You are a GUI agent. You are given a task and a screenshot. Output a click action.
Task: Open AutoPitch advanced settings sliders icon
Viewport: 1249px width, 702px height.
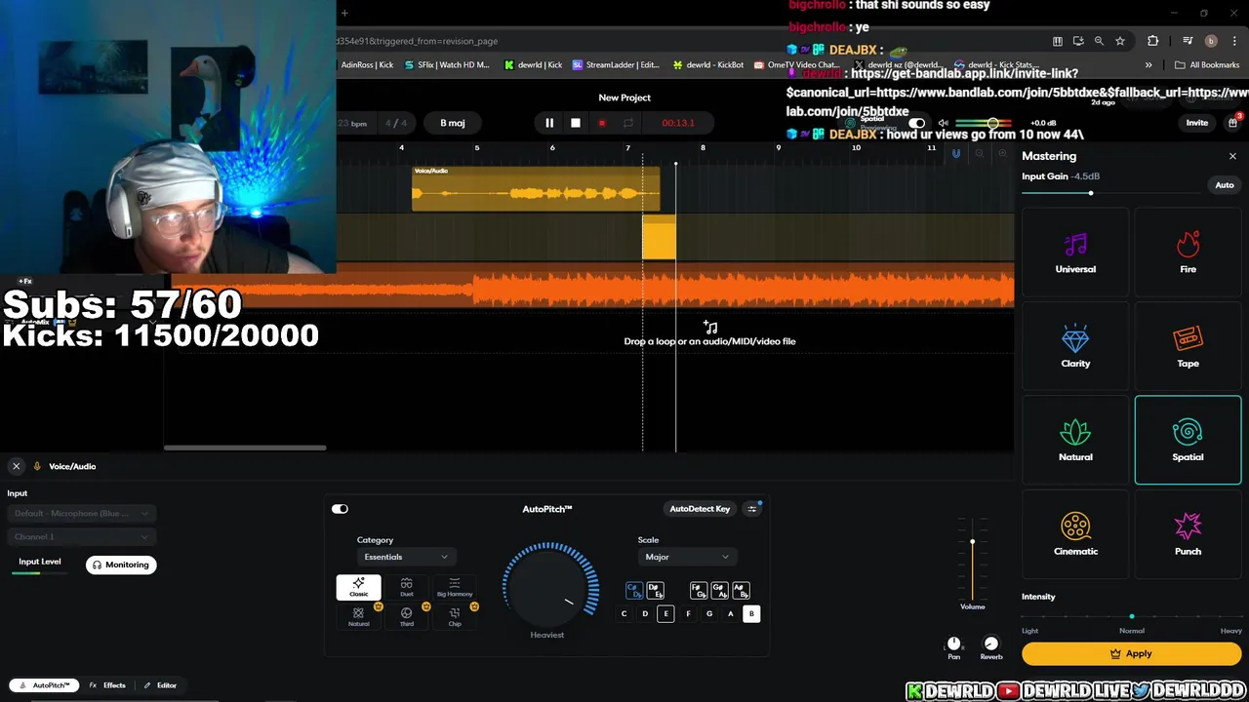pyautogui.click(x=751, y=509)
